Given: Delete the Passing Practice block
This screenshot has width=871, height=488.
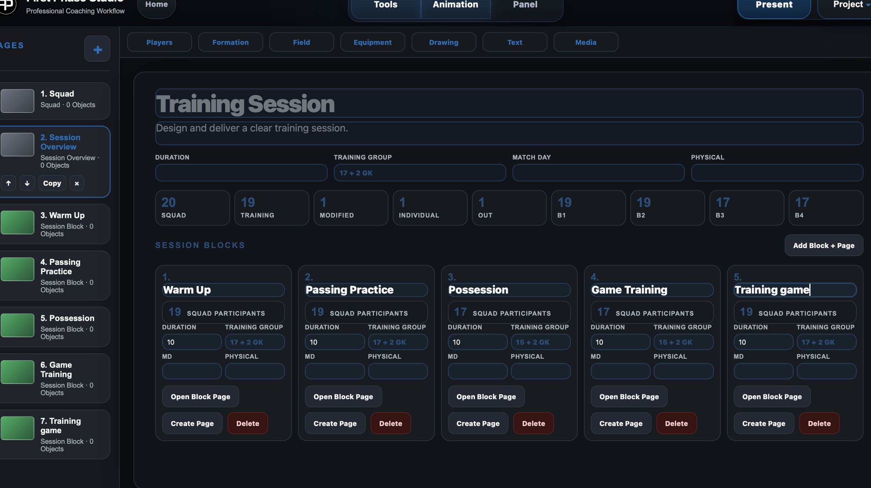Looking at the screenshot, I should [391, 423].
